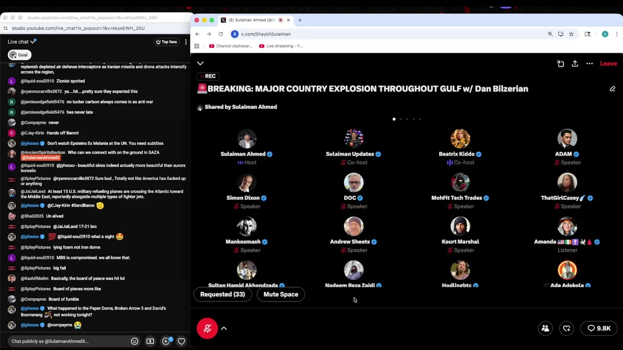The image size is (623, 350).
Task: Select Sulaiman Ahmed host avatar
Action: [x=247, y=139]
